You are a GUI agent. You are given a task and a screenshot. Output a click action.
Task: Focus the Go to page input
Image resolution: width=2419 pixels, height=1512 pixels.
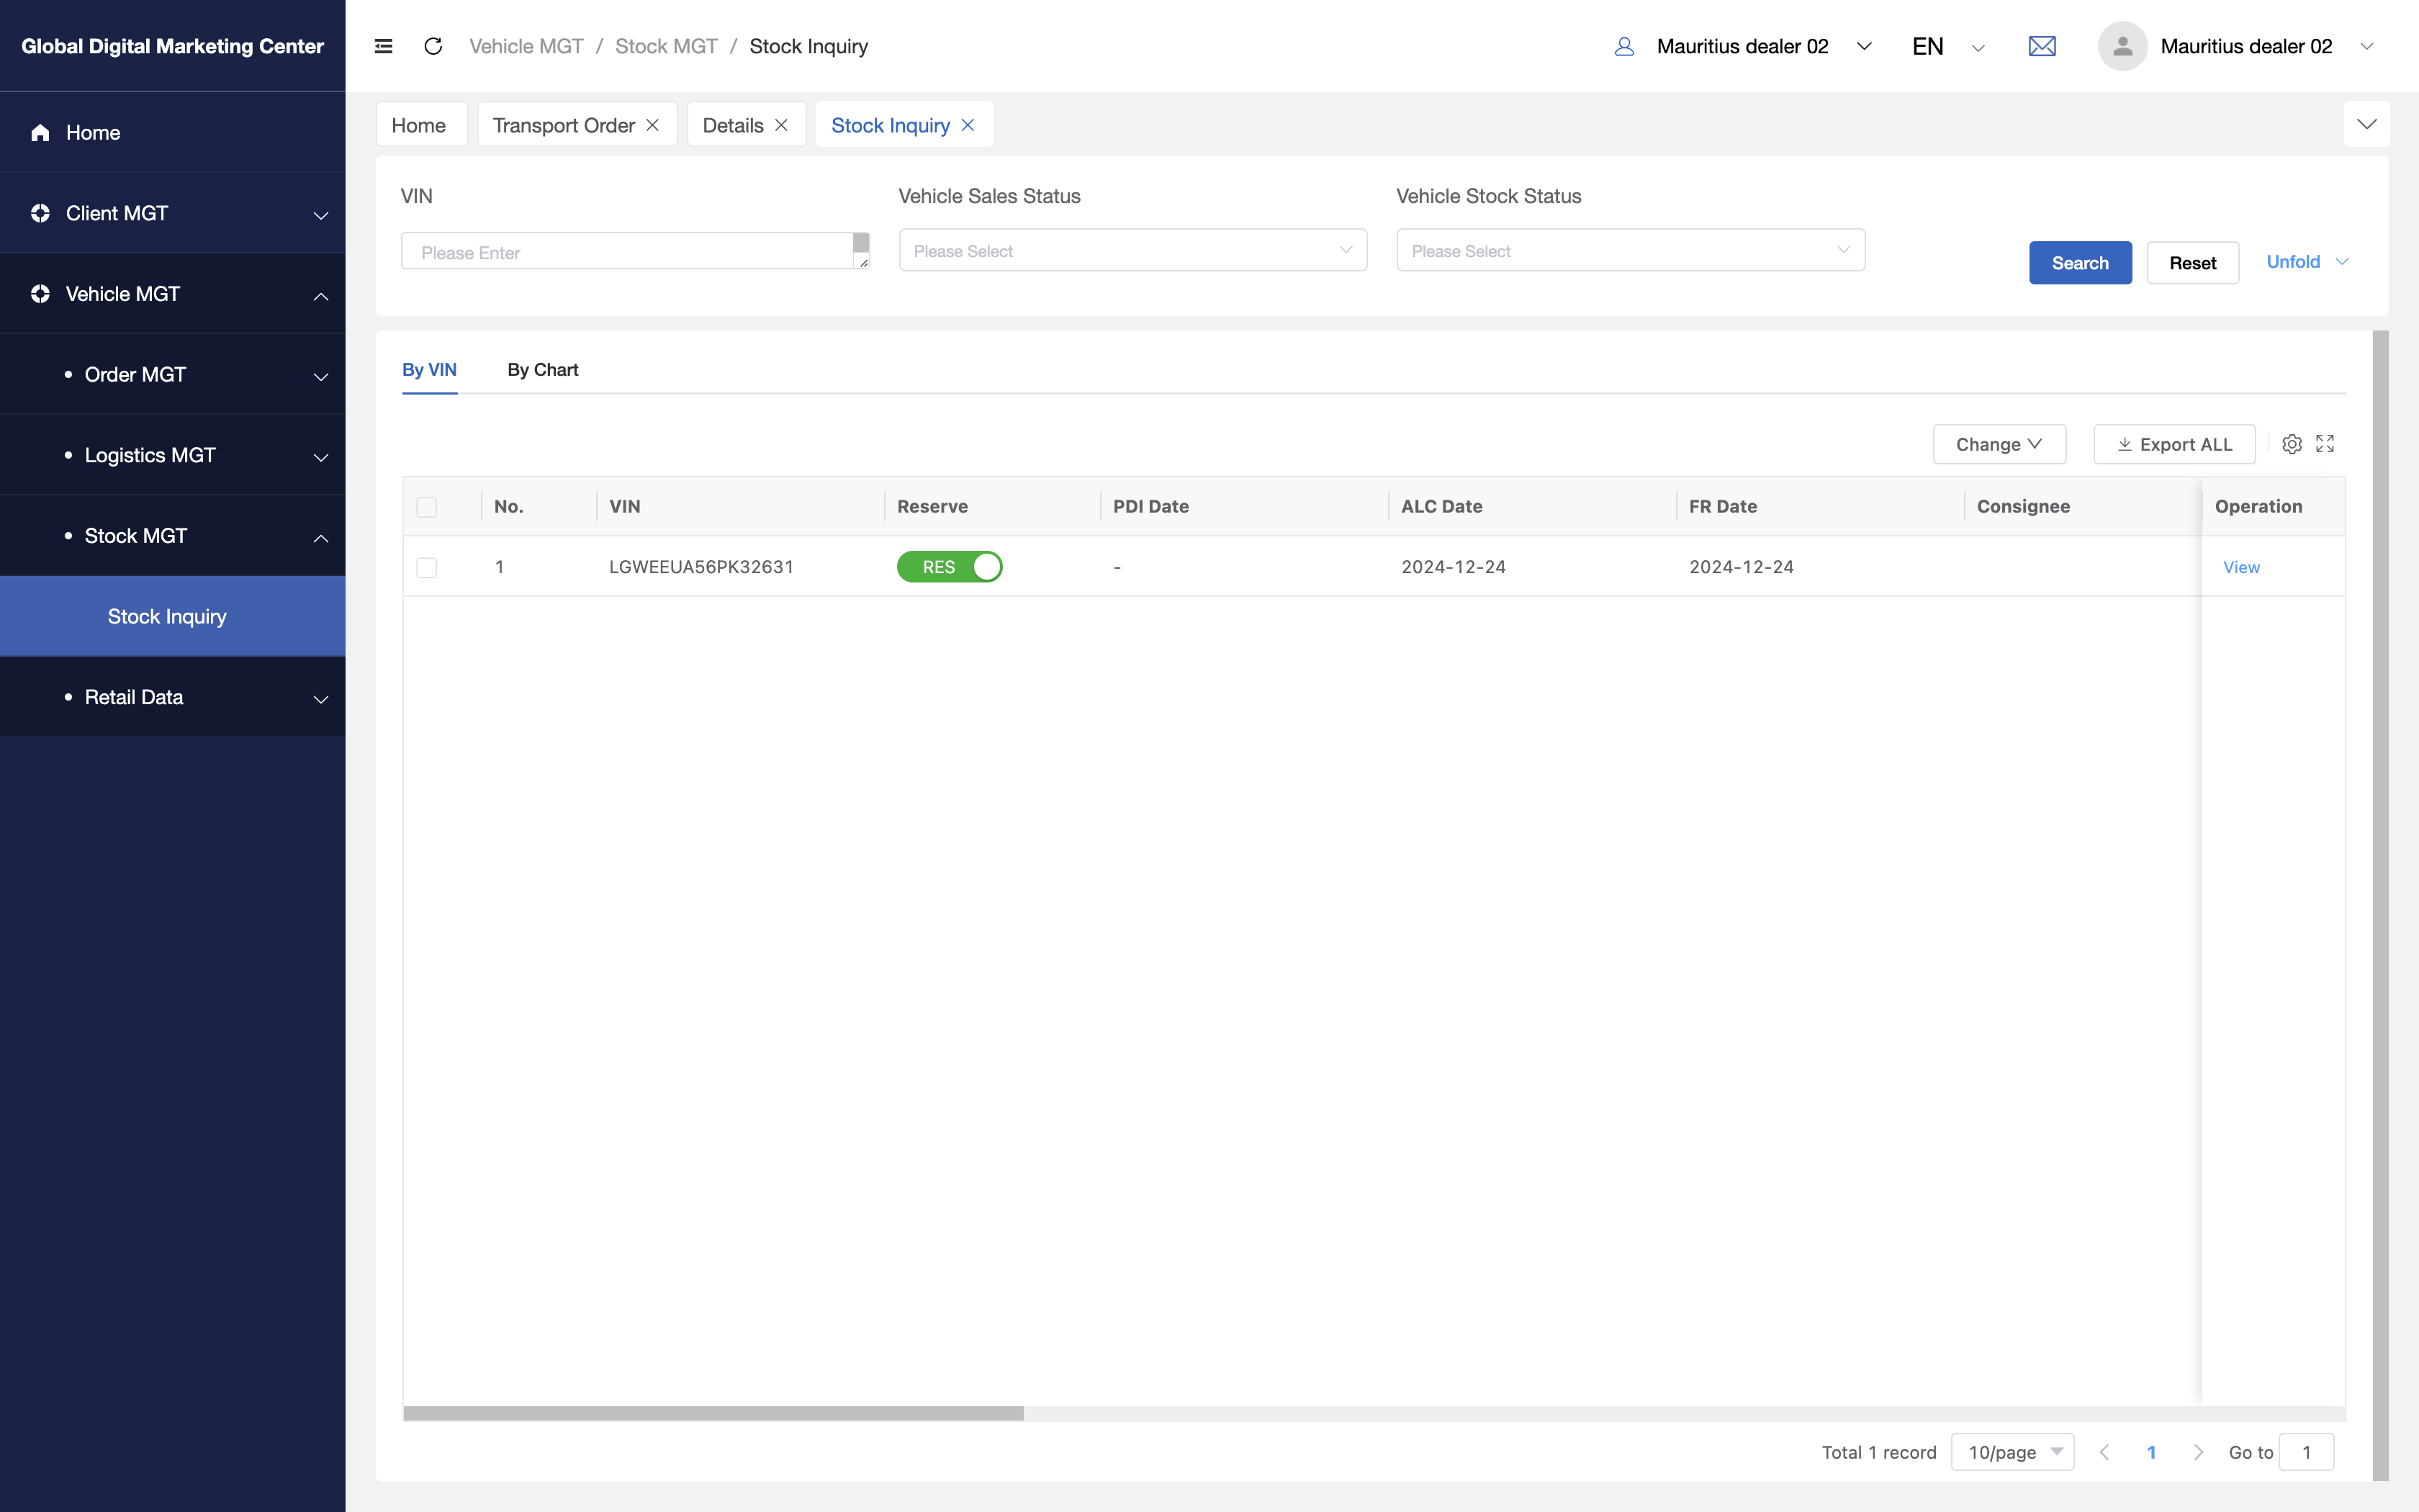(2306, 1452)
